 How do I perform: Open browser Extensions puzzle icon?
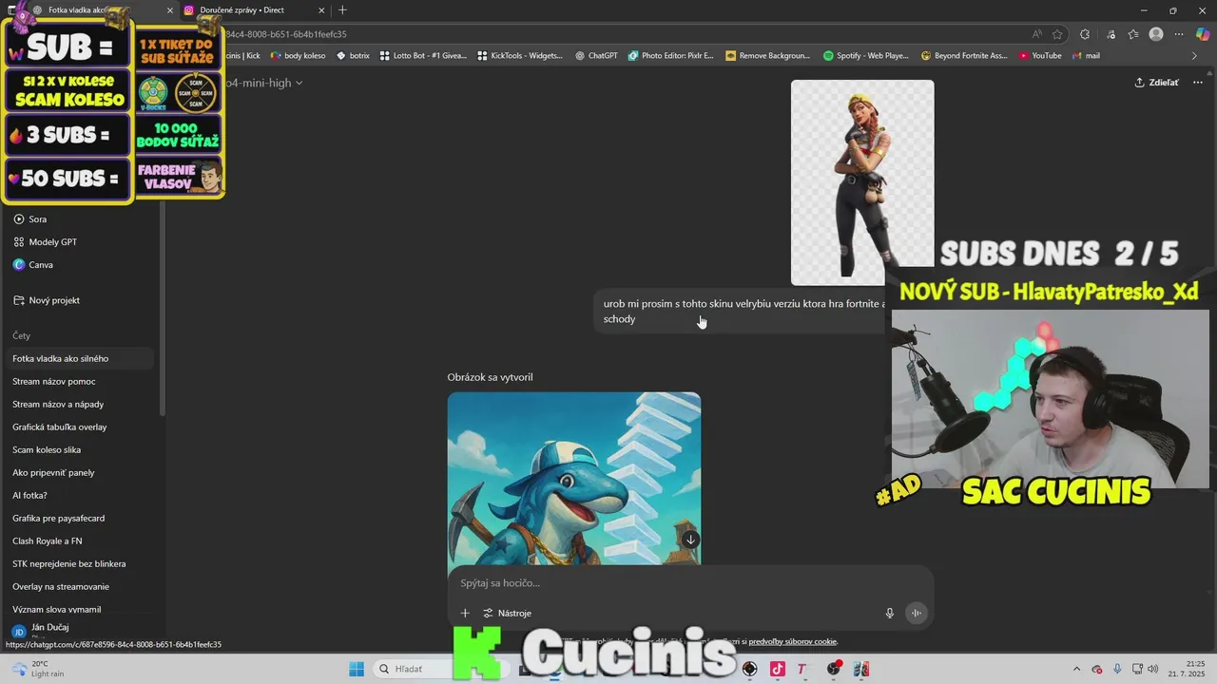pyautogui.click(x=1085, y=34)
